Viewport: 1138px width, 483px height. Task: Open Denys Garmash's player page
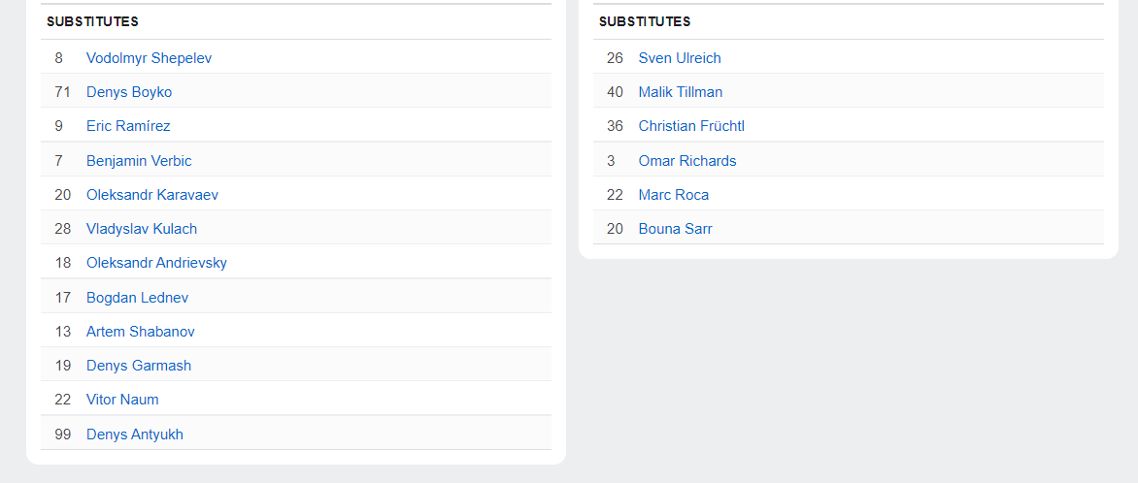[139, 366]
